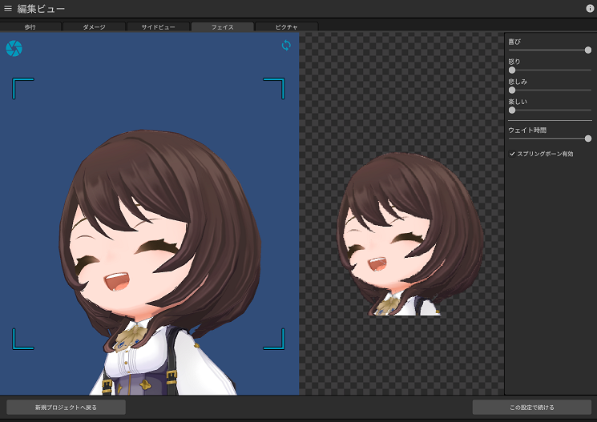Click the 悲しみ slider handle
Image resolution: width=597 pixels, height=422 pixels.
(x=512, y=90)
